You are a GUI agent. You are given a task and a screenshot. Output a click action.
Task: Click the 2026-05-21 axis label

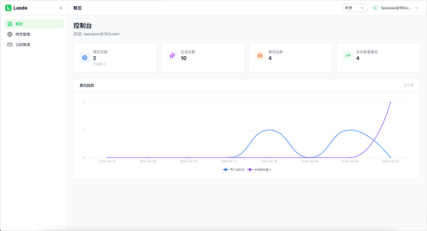[x=390, y=161]
